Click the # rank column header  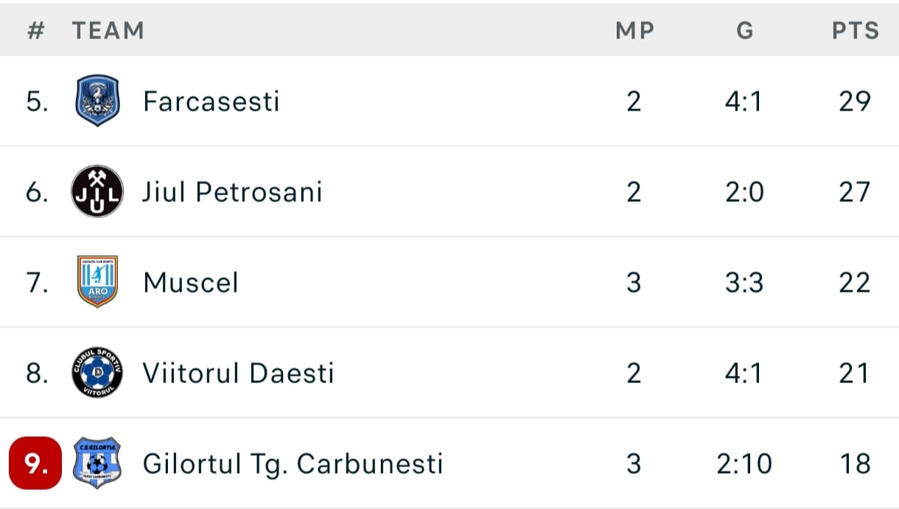[x=36, y=30]
